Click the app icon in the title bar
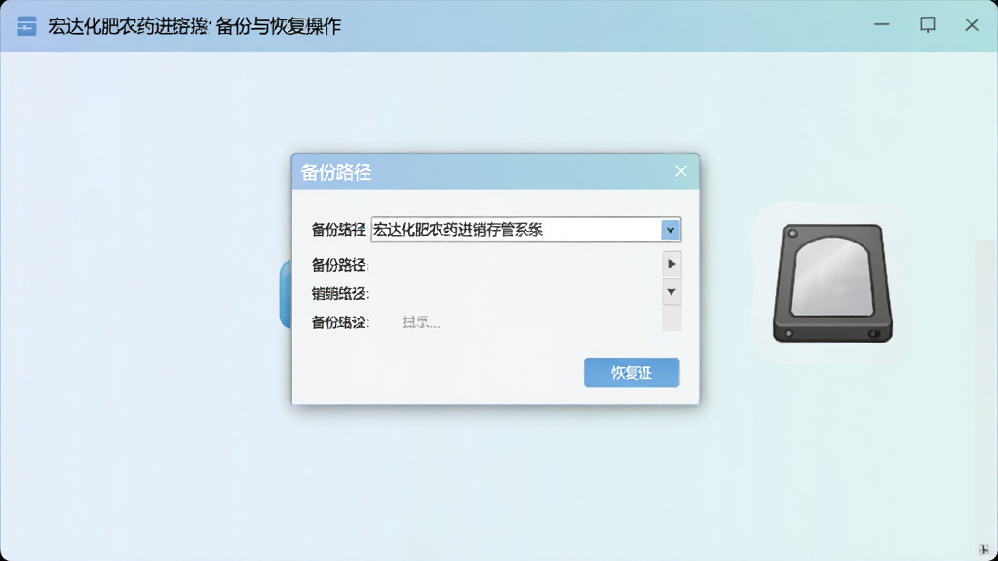998x561 pixels. [x=26, y=26]
